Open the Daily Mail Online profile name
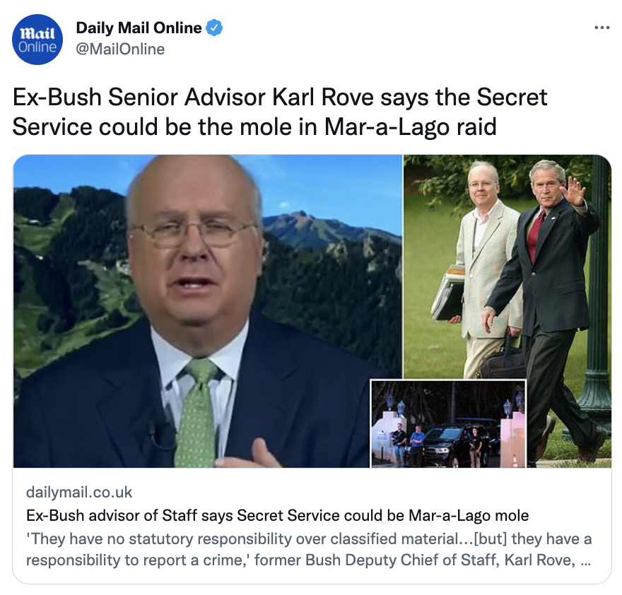 139,28
